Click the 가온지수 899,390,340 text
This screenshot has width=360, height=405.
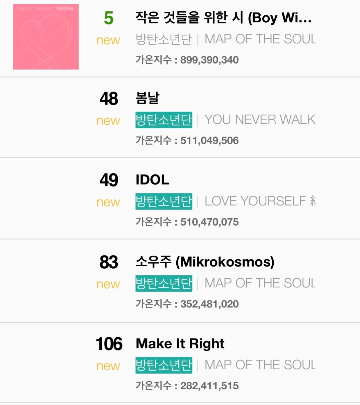187,60
